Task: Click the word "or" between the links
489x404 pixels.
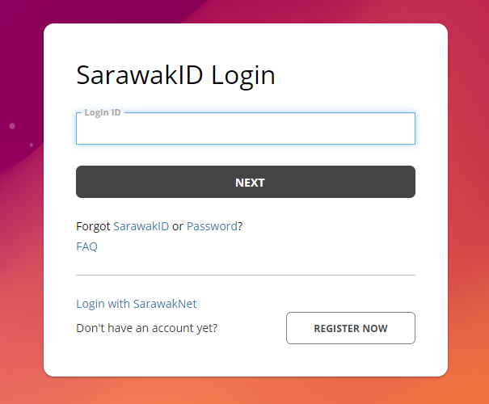Action: pos(178,226)
